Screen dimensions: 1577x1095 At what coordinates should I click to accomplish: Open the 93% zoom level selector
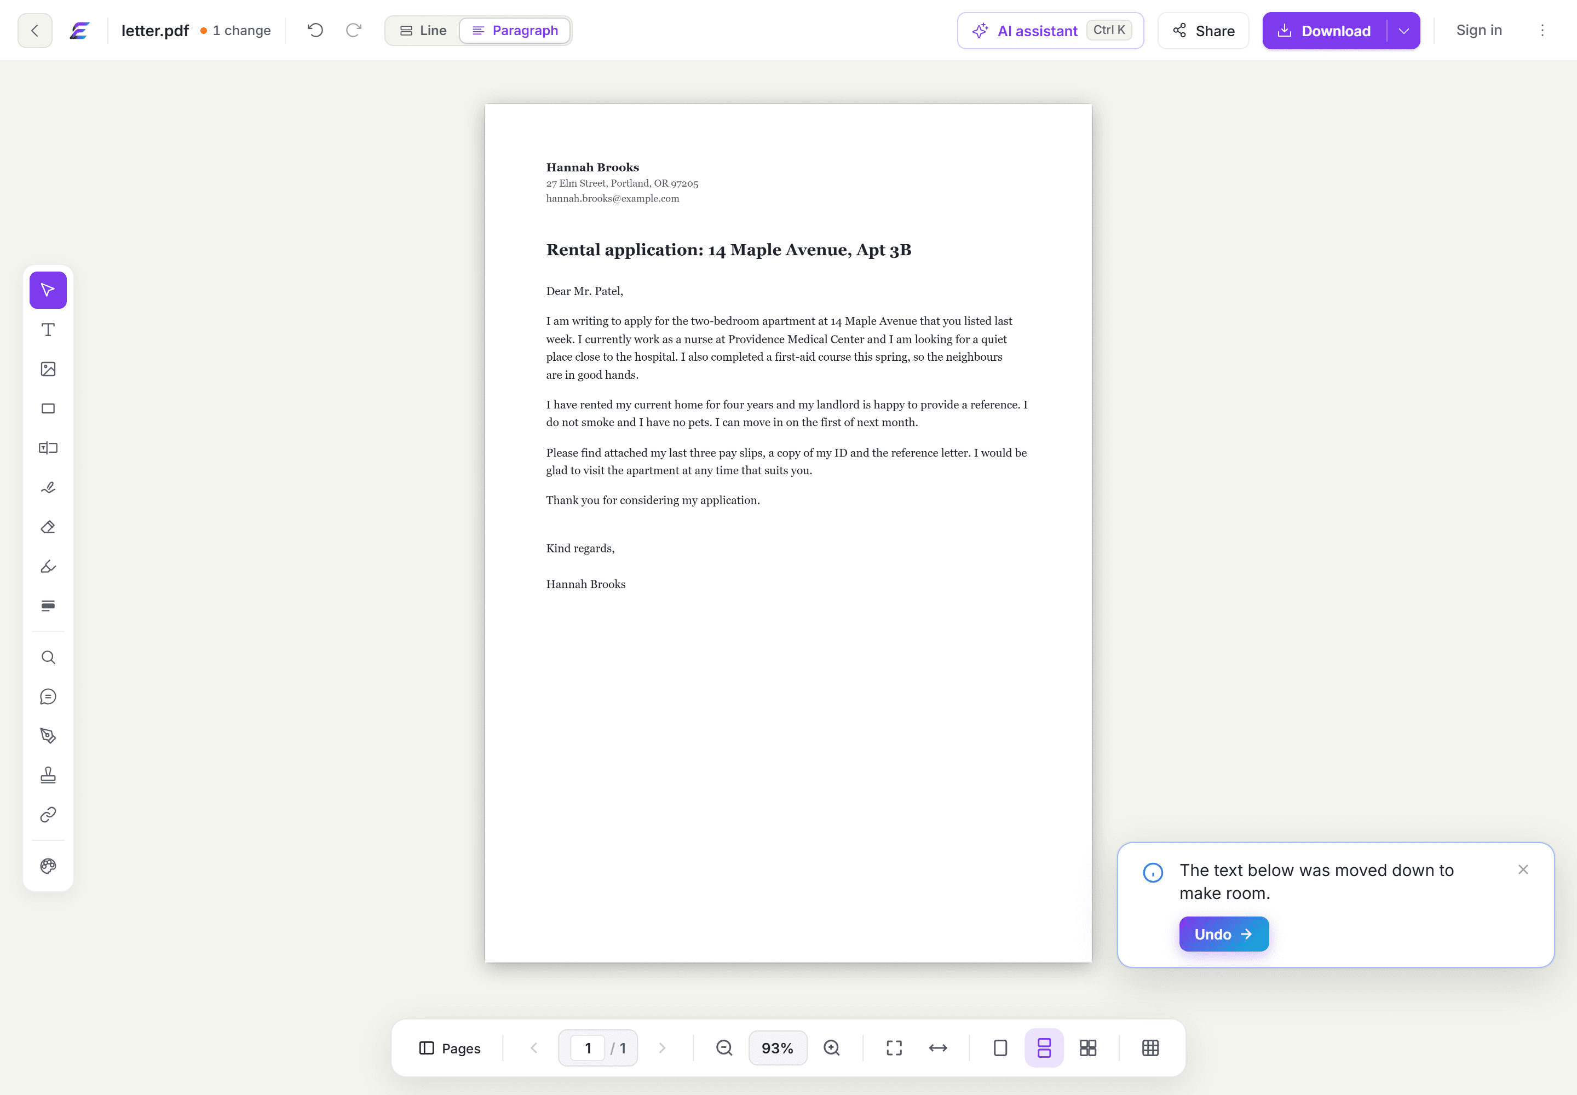[x=778, y=1048]
